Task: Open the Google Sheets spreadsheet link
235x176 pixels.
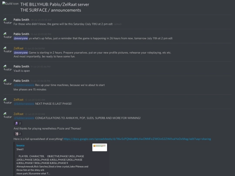Action: point(137,139)
